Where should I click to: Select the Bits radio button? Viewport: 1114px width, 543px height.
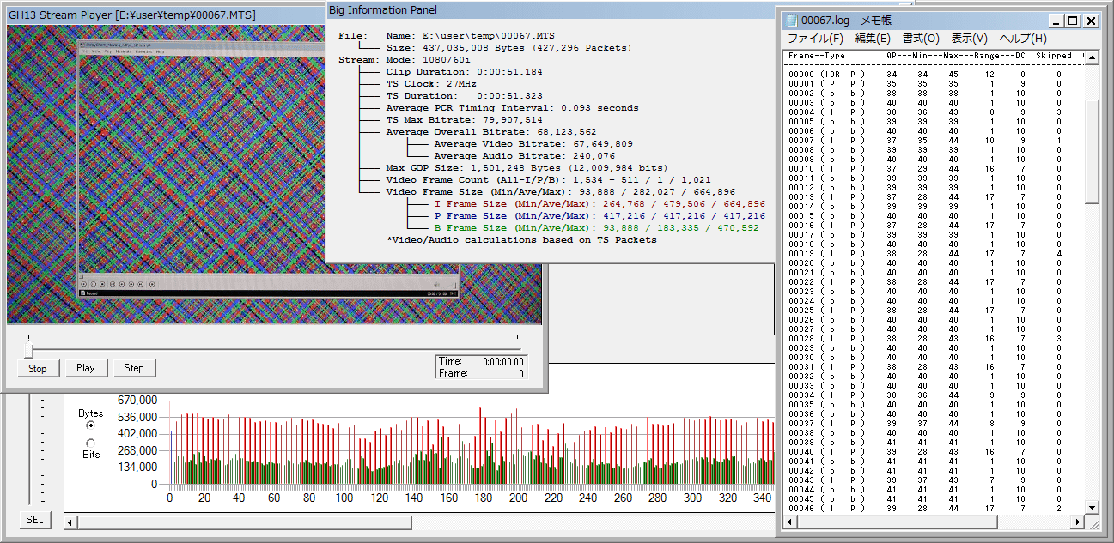coord(91,443)
